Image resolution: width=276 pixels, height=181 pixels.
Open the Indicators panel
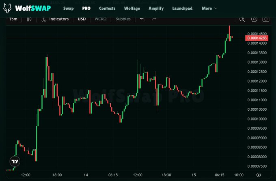click(55, 19)
